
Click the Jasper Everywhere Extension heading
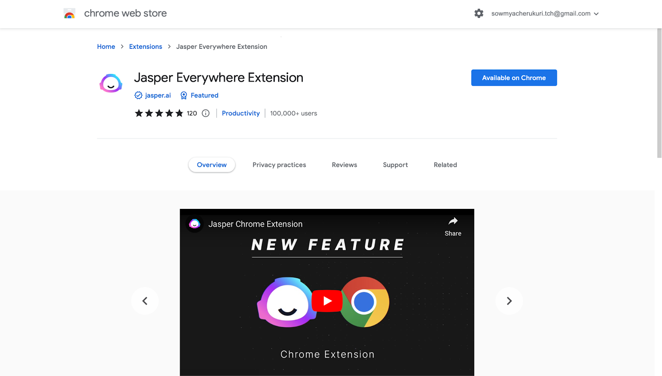click(x=218, y=78)
